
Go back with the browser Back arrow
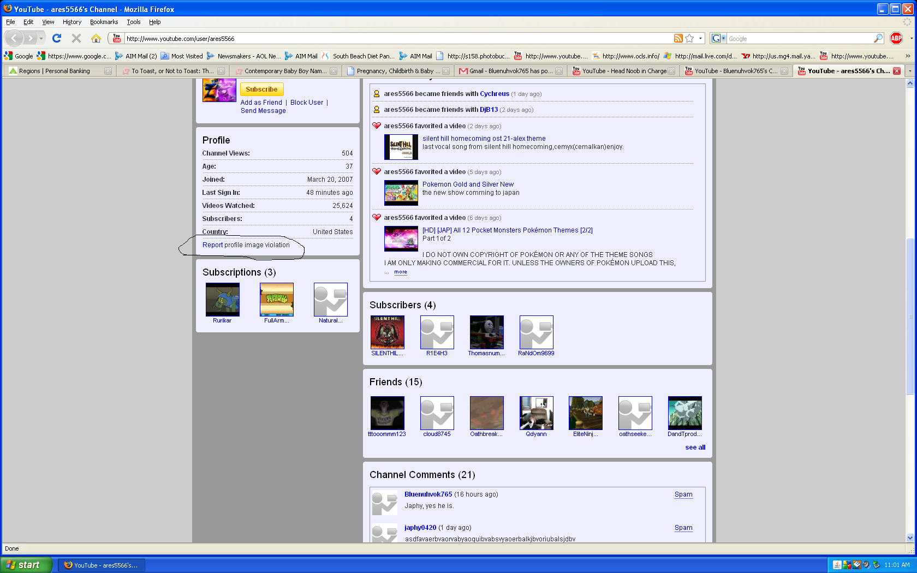pyautogui.click(x=15, y=38)
